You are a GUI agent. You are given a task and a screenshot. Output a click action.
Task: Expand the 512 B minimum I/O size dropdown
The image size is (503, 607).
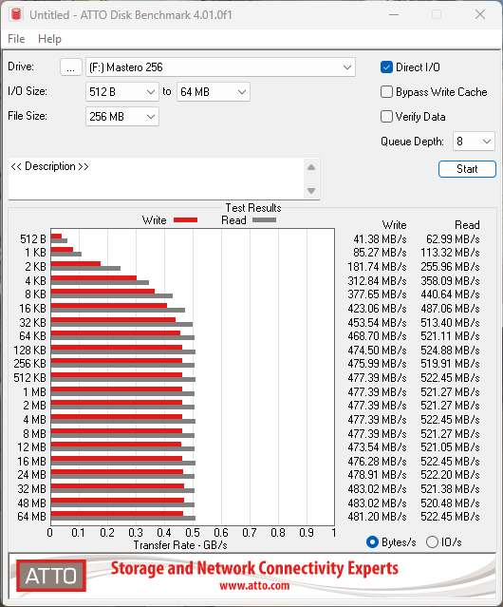pyautogui.click(x=122, y=92)
